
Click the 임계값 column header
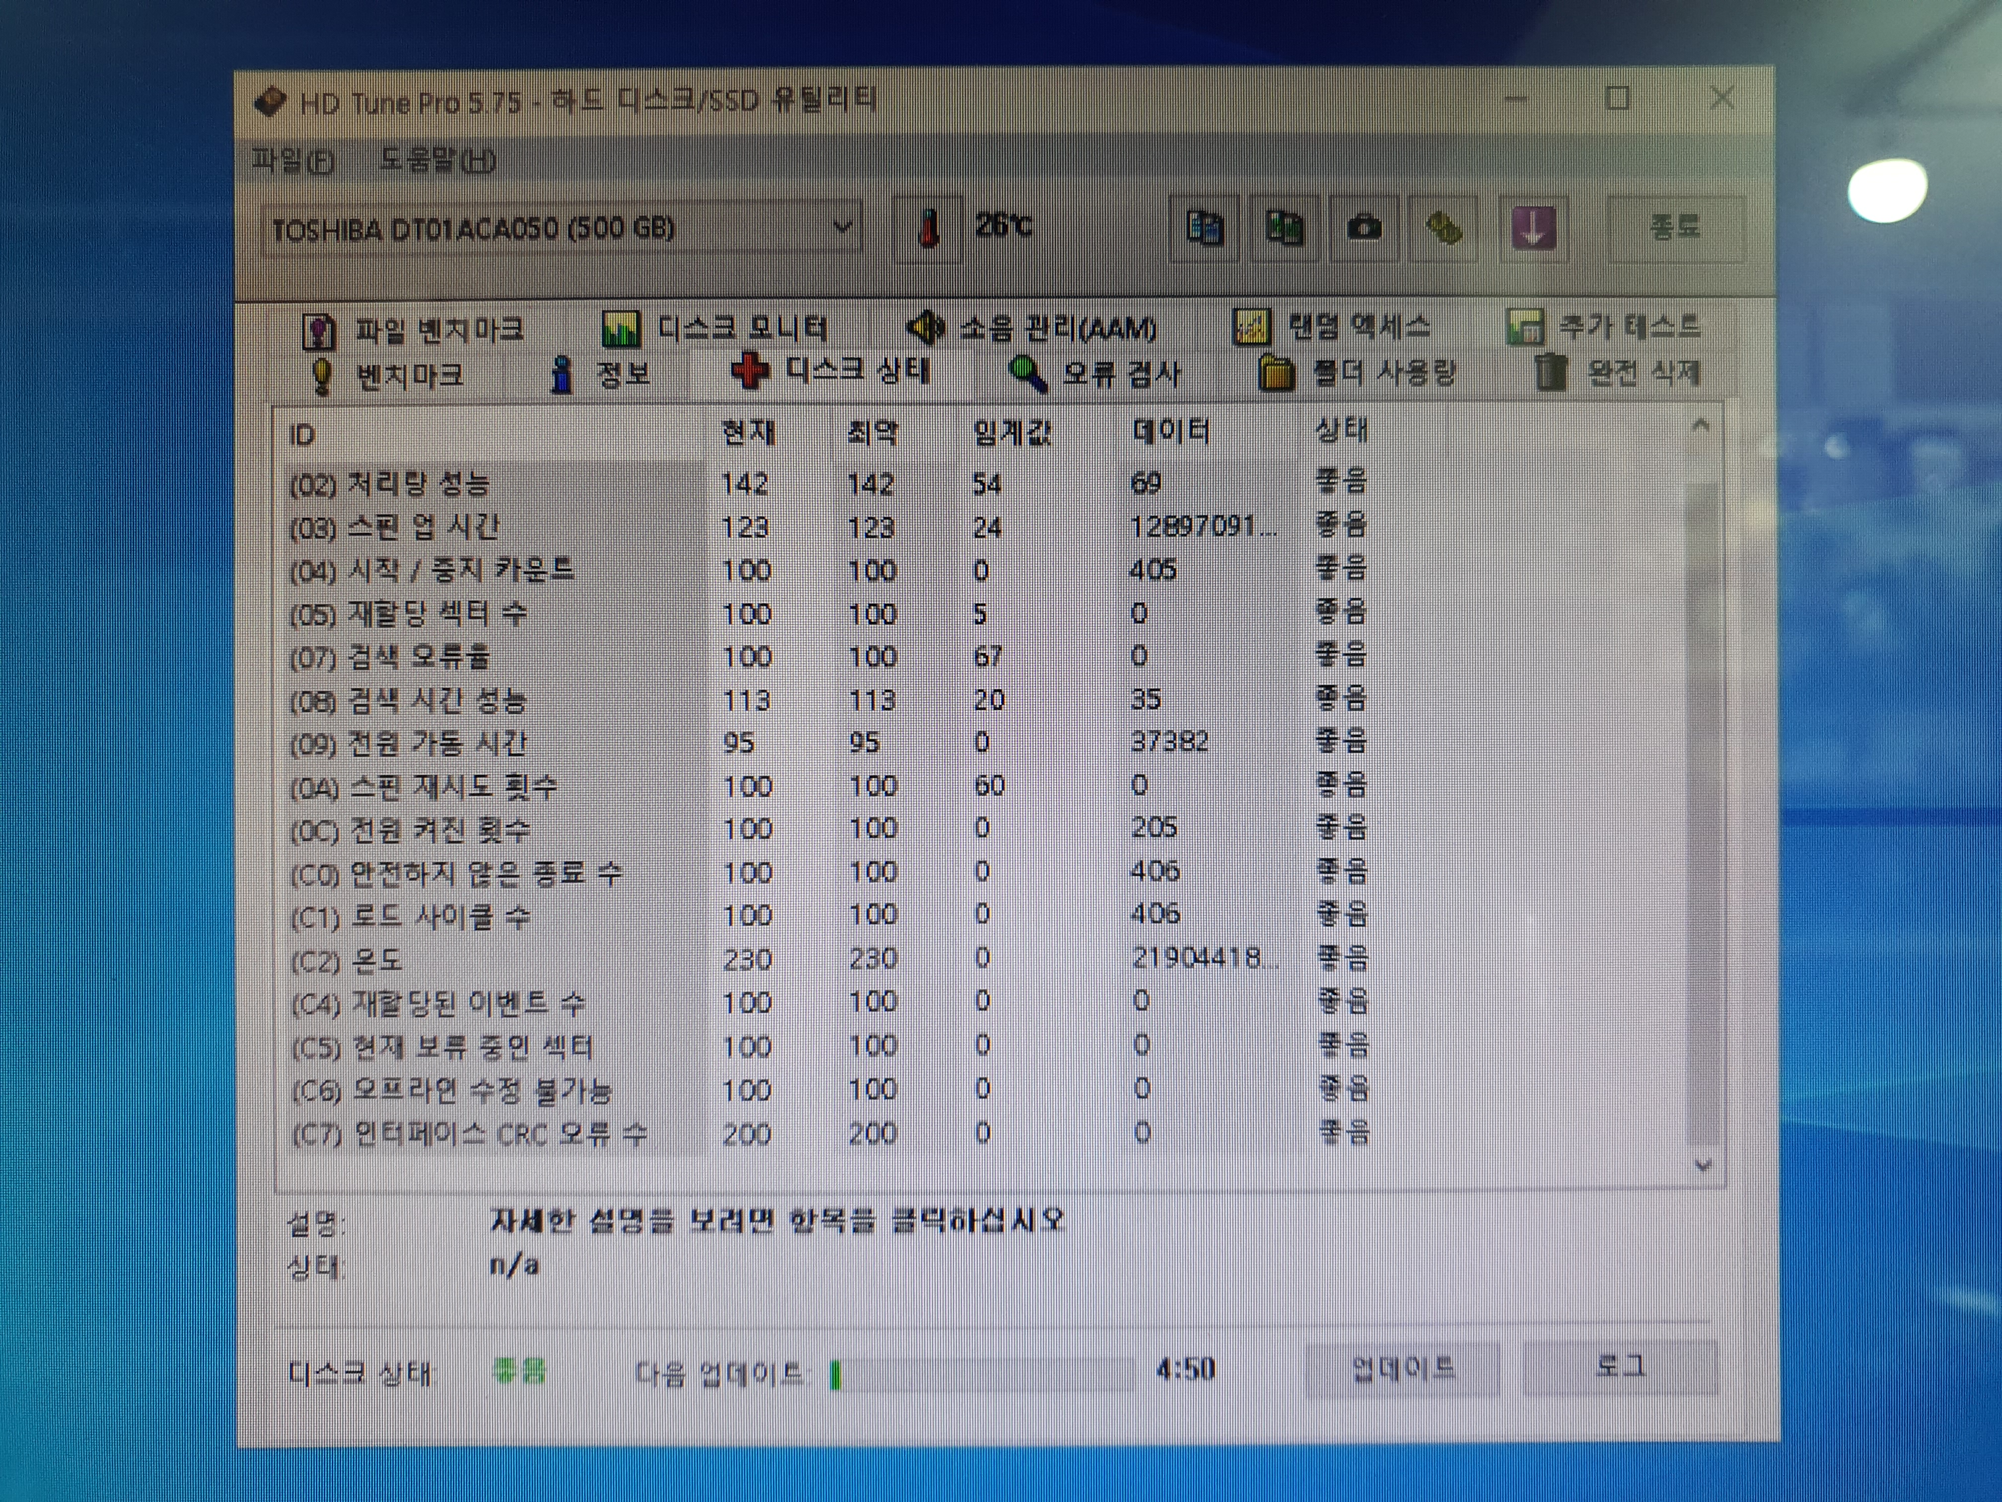point(1012,433)
